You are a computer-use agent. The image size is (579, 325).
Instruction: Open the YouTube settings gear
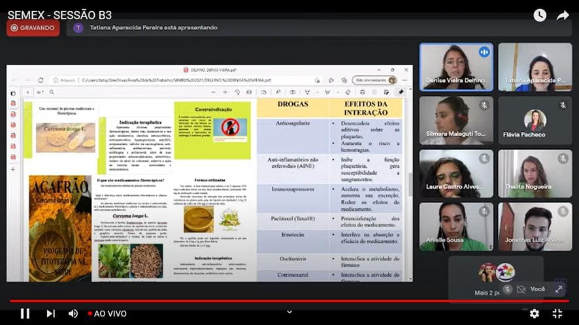(535, 313)
